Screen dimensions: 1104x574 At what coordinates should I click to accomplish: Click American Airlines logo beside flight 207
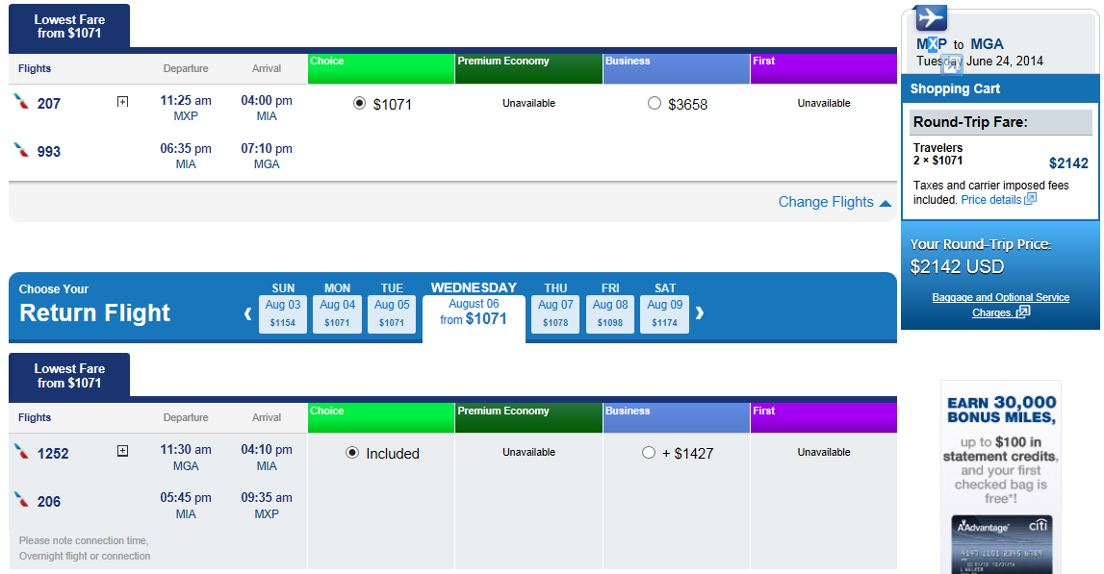pyautogui.click(x=22, y=103)
